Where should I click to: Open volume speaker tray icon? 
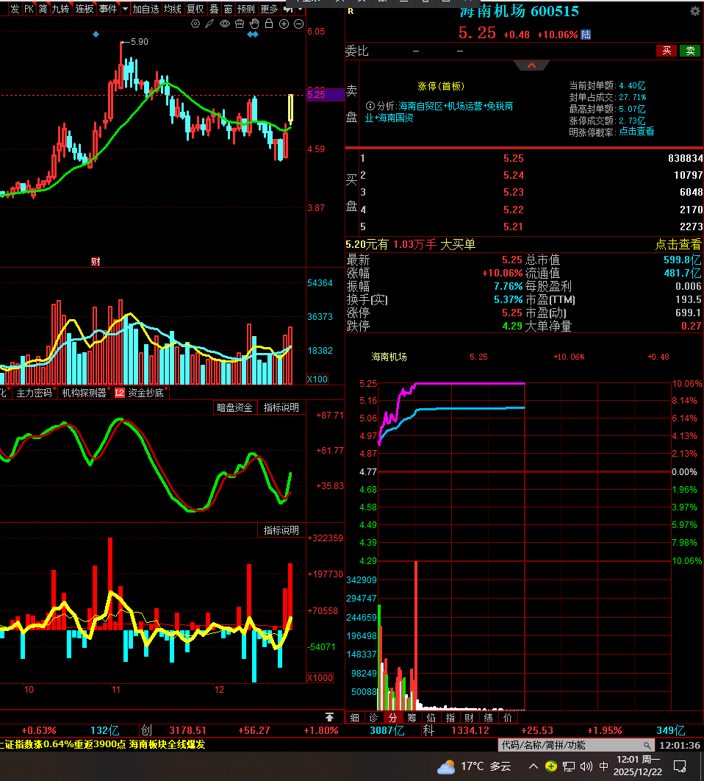[x=586, y=766]
